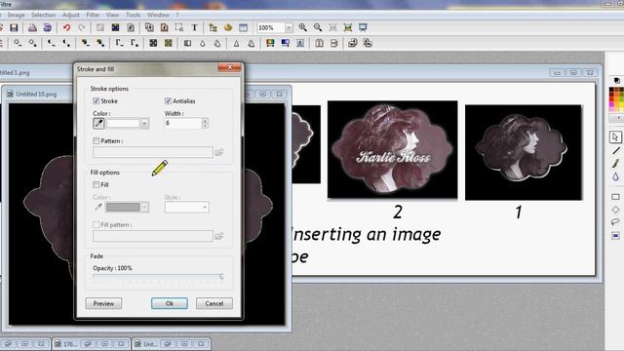Select the Line tool in right palette

click(x=616, y=151)
